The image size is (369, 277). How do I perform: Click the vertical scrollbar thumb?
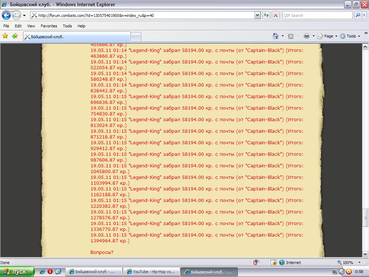(x=365, y=217)
